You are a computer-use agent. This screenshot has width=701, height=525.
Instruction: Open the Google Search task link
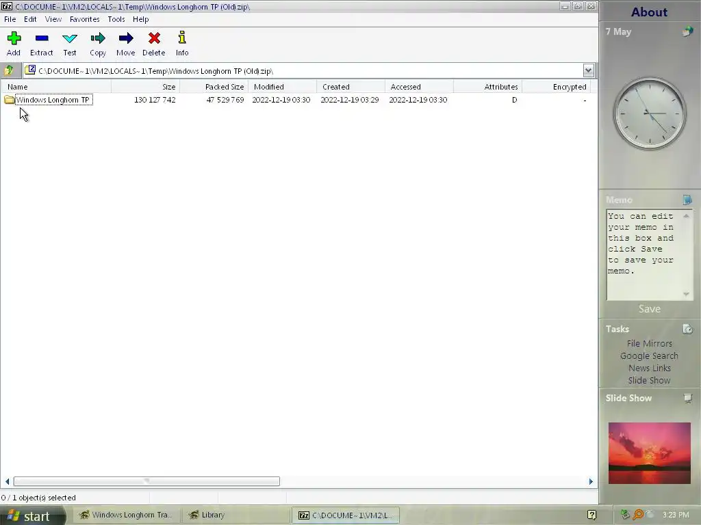coord(649,355)
